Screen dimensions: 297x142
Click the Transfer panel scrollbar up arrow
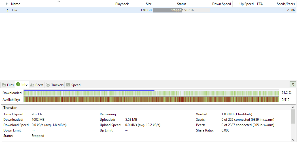point(293,107)
